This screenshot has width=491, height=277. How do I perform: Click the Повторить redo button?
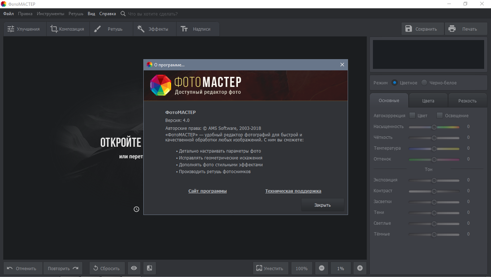(63, 268)
